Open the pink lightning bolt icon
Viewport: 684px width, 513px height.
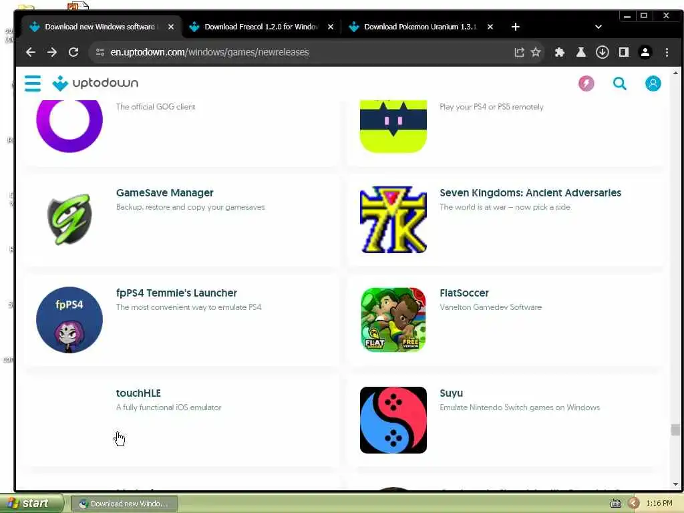[586, 83]
